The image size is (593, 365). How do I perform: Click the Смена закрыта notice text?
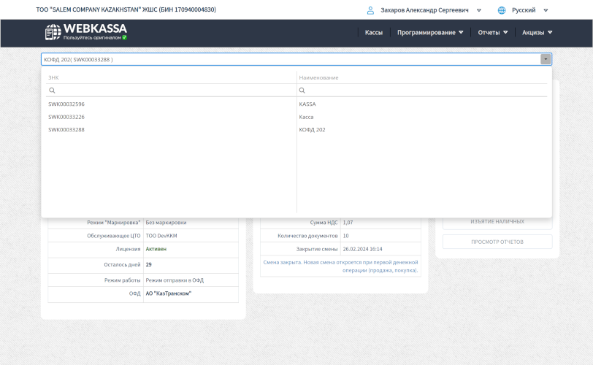(x=340, y=266)
